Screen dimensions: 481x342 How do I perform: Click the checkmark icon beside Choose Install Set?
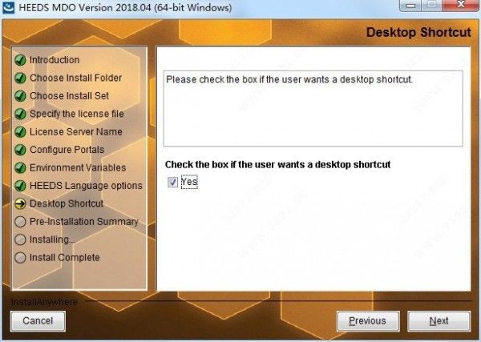click(20, 96)
